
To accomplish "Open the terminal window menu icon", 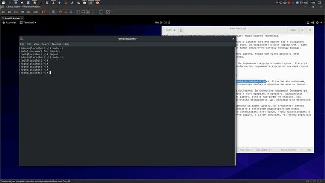I will point(22,39).
